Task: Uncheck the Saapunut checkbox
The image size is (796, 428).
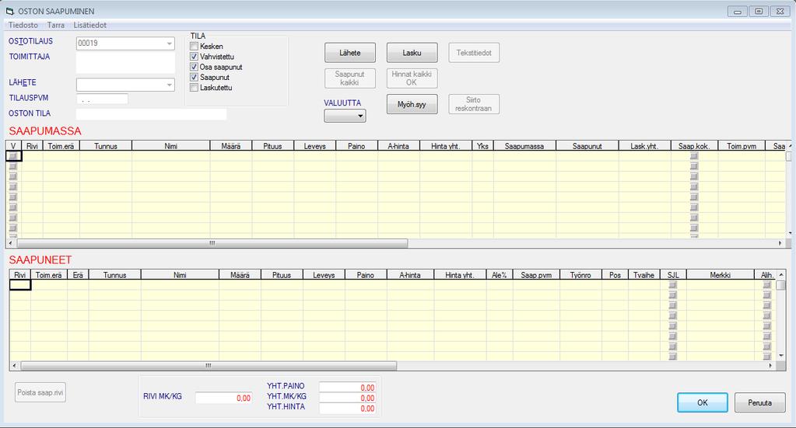Action: pos(194,77)
